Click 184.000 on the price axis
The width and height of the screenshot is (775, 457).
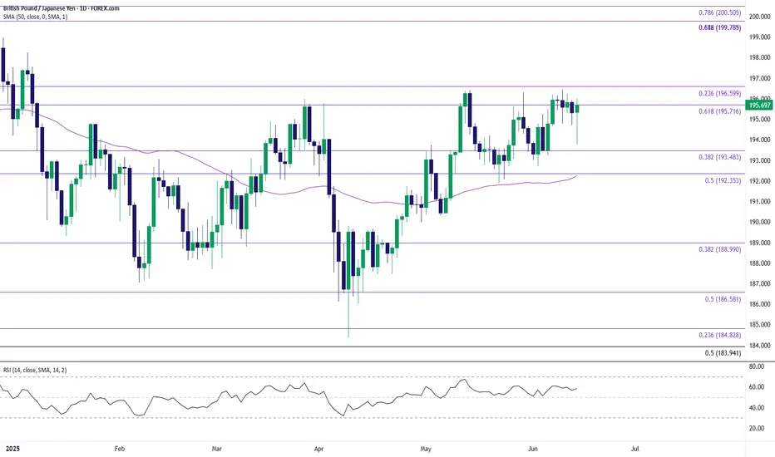(760, 346)
